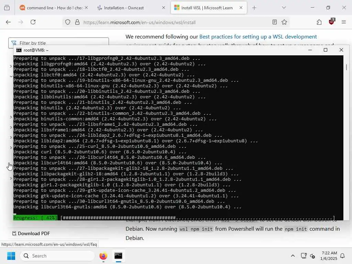This screenshot has width=352, height=264.
Task: Click the taskbar Search box
Action: tap(57, 256)
